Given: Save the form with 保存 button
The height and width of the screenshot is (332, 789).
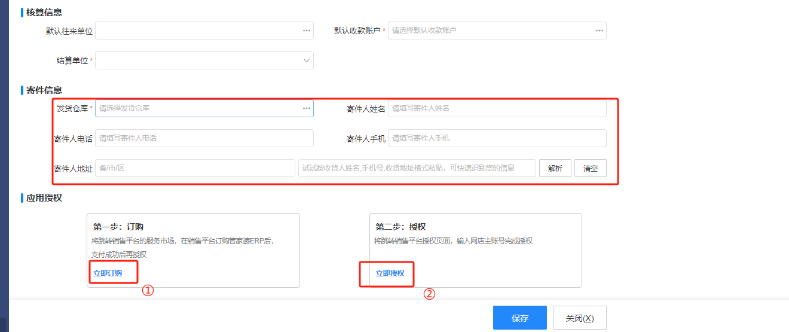Looking at the screenshot, I should [520, 318].
